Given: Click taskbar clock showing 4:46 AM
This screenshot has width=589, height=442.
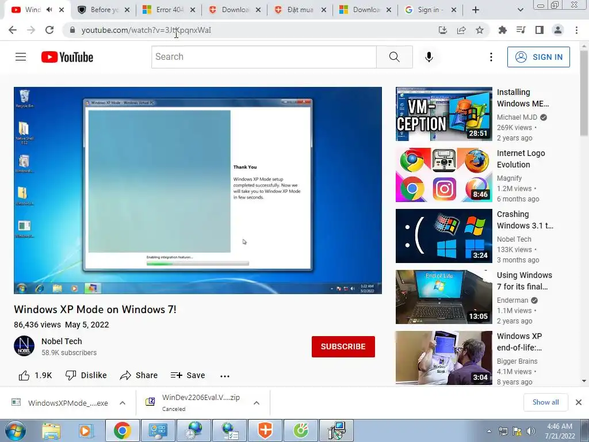Looking at the screenshot, I should click(560, 431).
